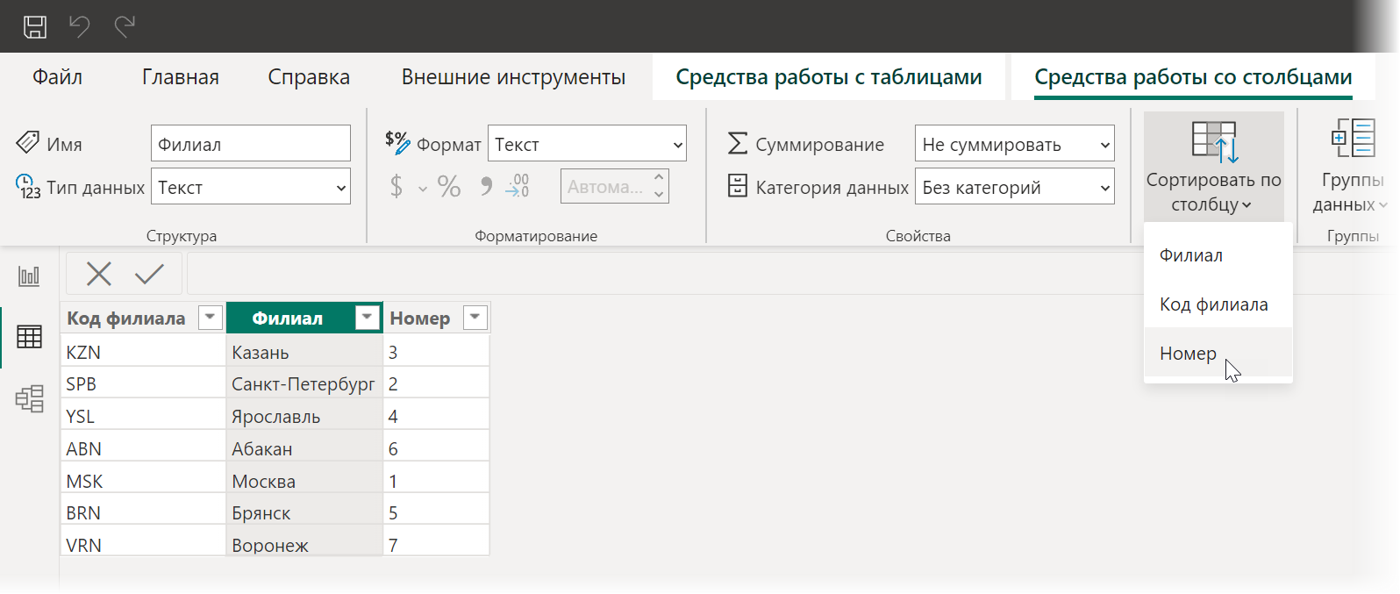
Task: Open filter dropdown for Номер column
Action: pos(475,318)
